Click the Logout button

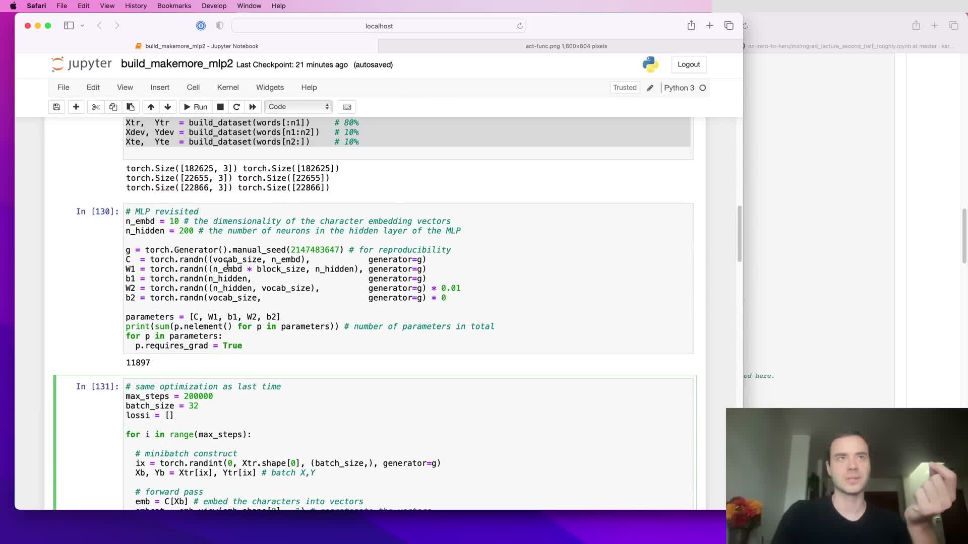click(x=688, y=64)
